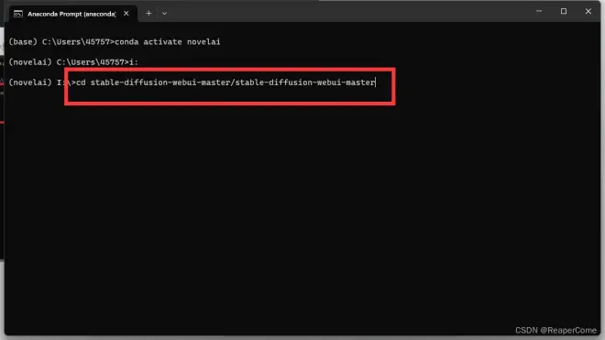Click the terminal icon in the Anaconda Prompt tab
This screenshot has width=605, height=340.
(x=18, y=14)
